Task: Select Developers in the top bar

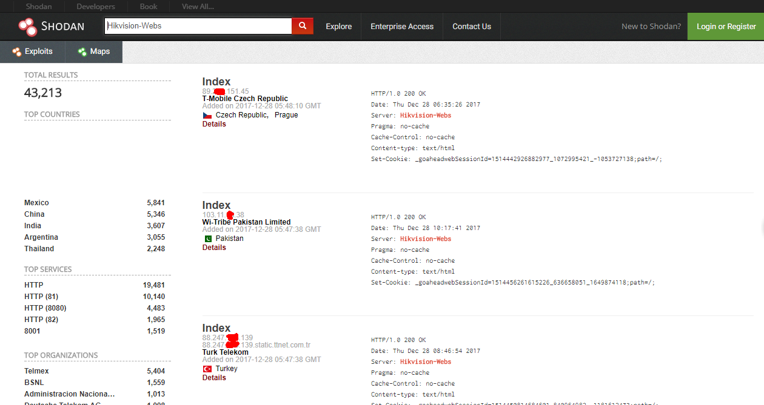Action: (x=96, y=7)
